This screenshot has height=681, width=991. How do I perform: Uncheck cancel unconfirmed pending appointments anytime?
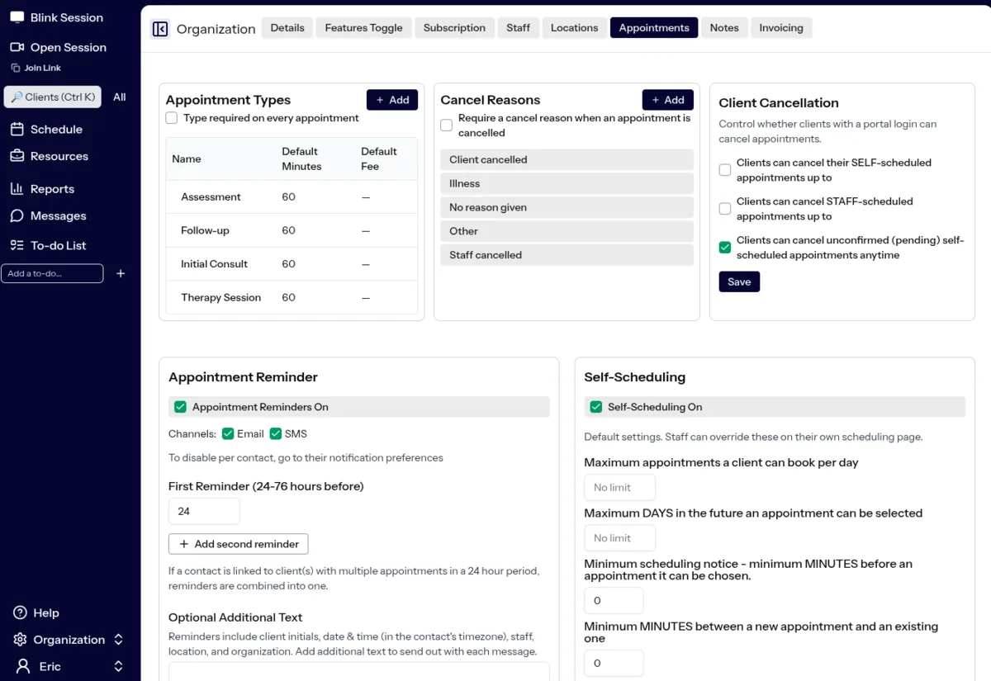point(725,248)
